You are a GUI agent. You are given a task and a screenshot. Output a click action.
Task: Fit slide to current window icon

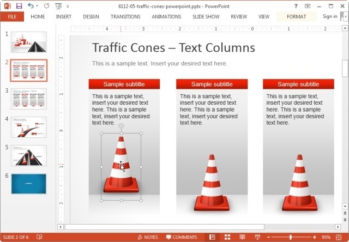tap(339, 237)
